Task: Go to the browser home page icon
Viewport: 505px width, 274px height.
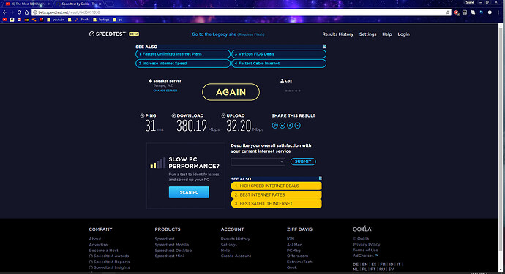Action: pyautogui.click(x=27, y=12)
